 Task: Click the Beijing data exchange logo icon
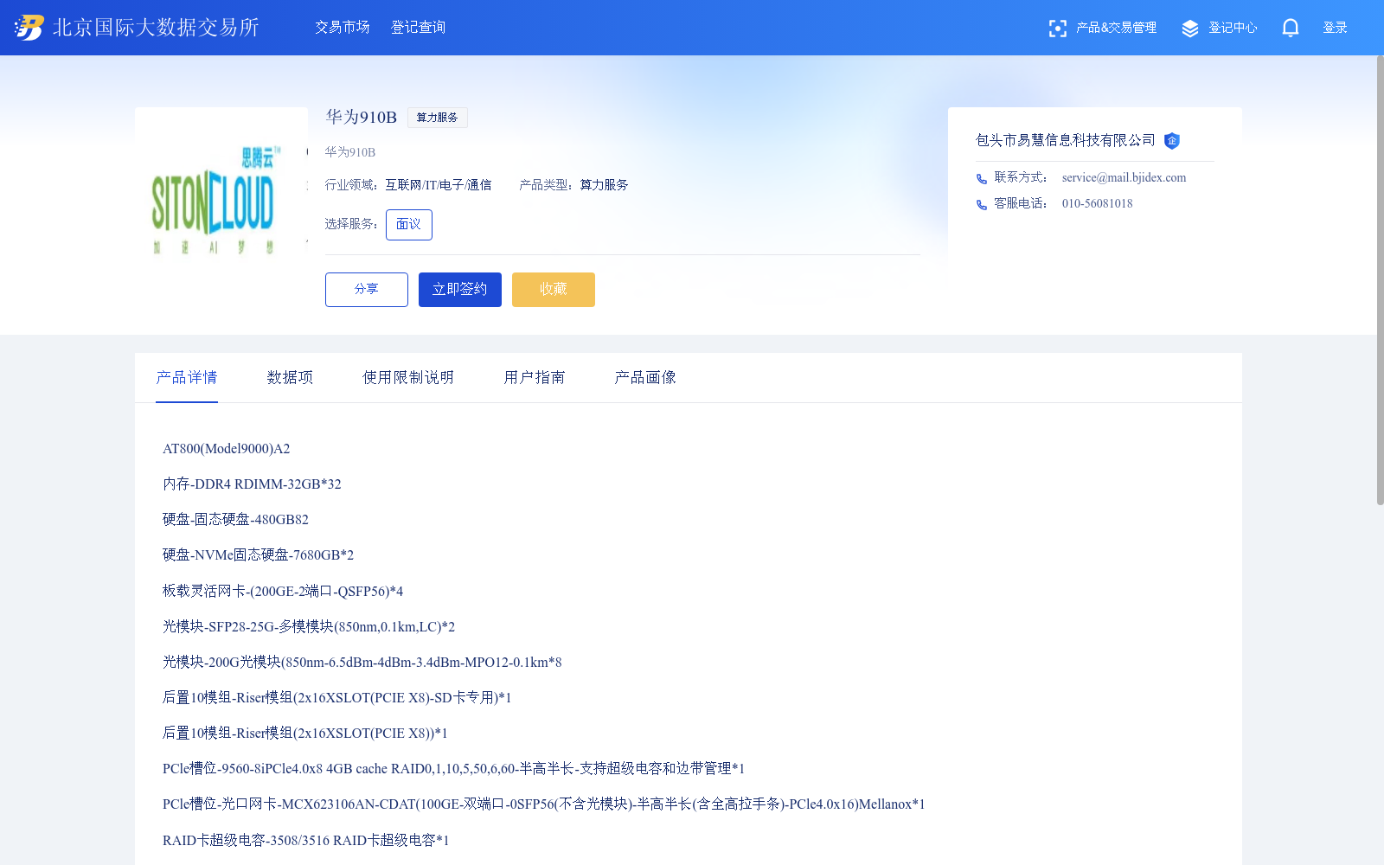(29, 28)
